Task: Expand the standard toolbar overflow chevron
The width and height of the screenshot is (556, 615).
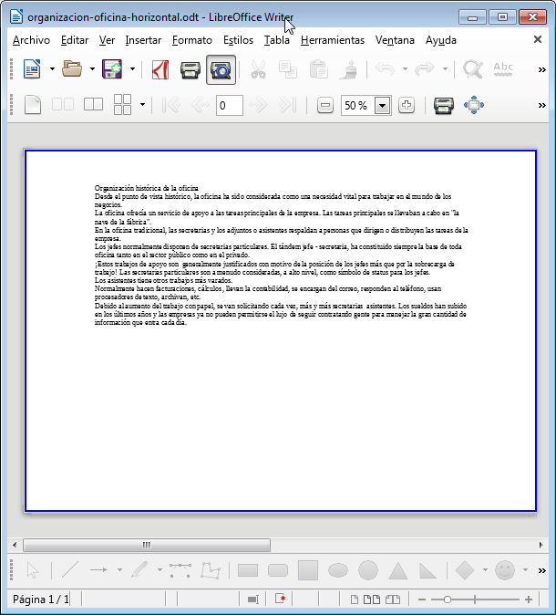Action: coord(542,70)
